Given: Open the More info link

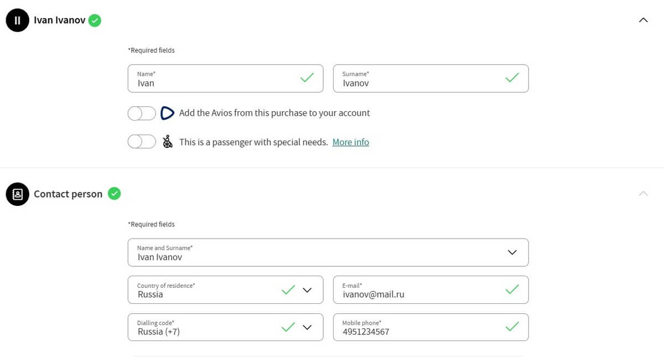Looking at the screenshot, I should [351, 142].
